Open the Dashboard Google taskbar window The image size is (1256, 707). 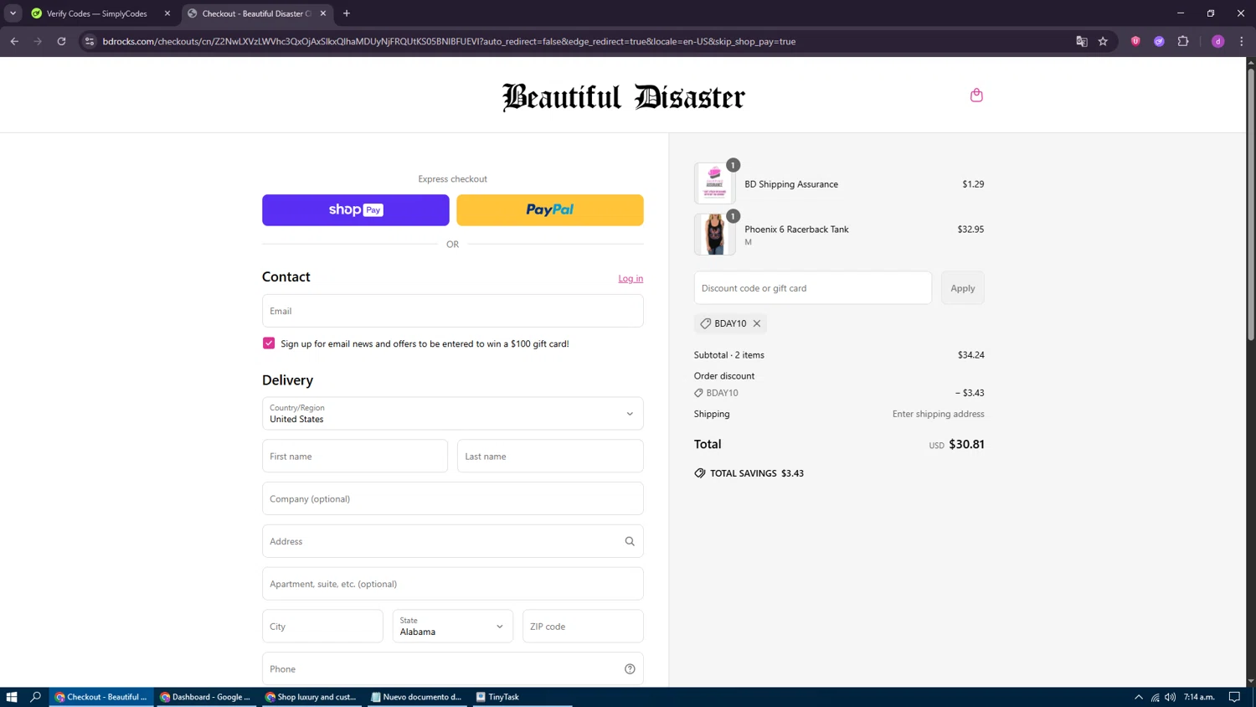point(205,697)
